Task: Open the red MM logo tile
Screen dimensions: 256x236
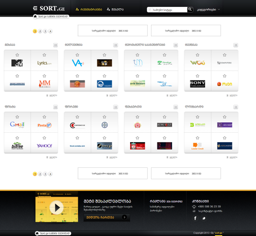Action: [x=44, y=84]
